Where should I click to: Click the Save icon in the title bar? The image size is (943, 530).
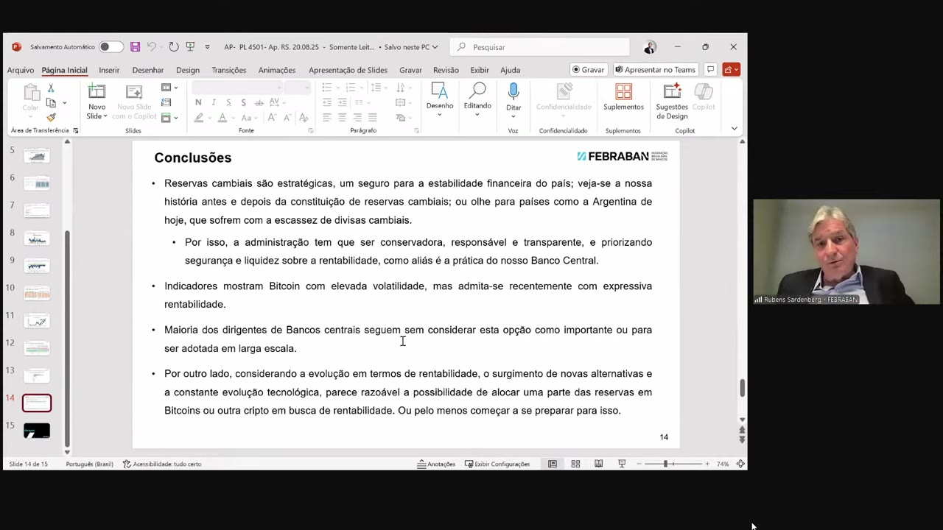pos(135,47)
